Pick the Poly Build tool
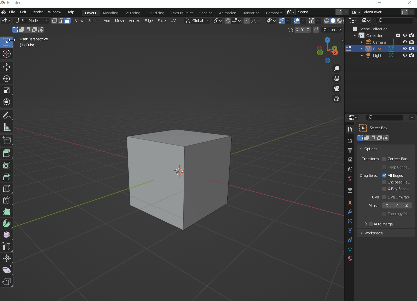Image resolution: width=417 pixels, height=301 pixels. pyautogui.click(x=7, y=212)
